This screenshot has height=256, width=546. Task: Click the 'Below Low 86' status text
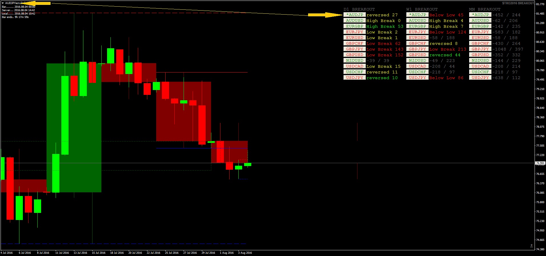[x=446, y=78]
